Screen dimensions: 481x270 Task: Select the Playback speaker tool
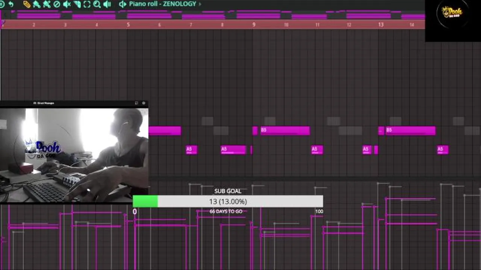(107, 4)
